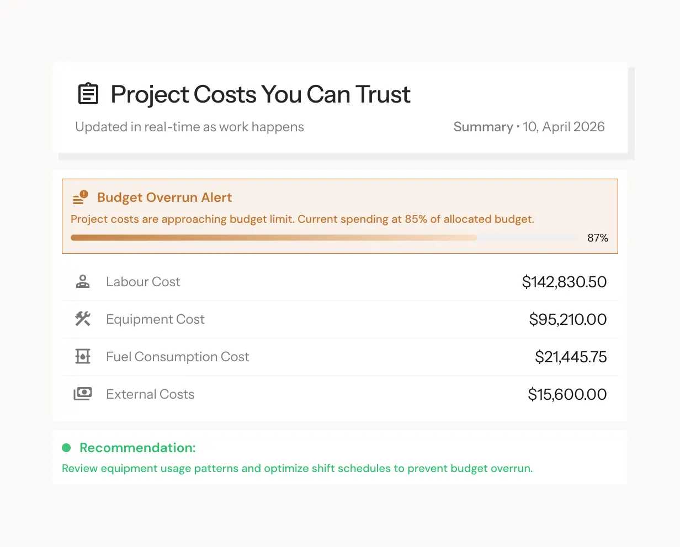Viewport: 680px width, 547px height.
Task: Click the Budget Overrun Alert warning icon
Action: [x=81, y=197]
